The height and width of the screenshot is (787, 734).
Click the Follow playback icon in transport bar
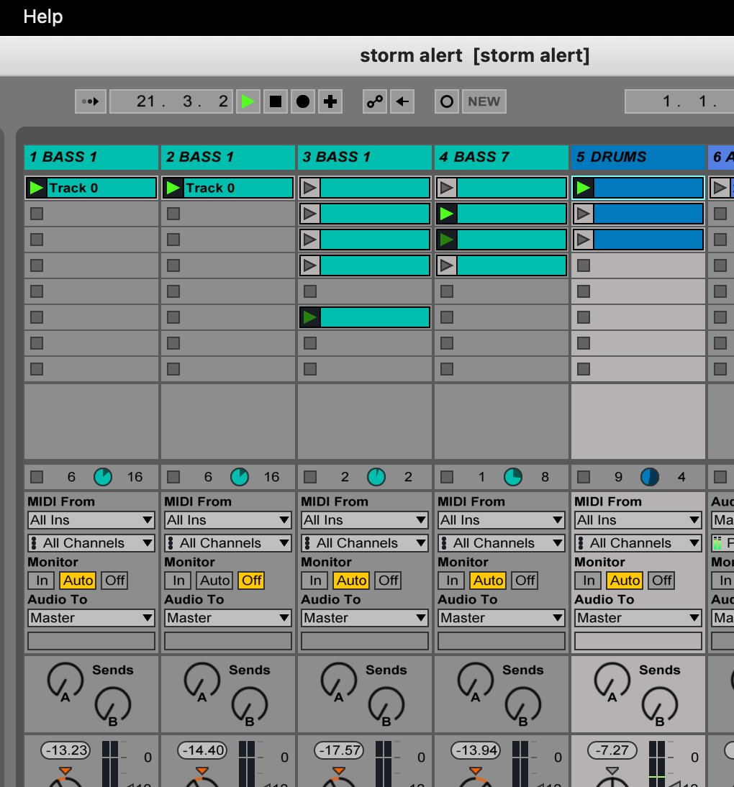[91, 101]
